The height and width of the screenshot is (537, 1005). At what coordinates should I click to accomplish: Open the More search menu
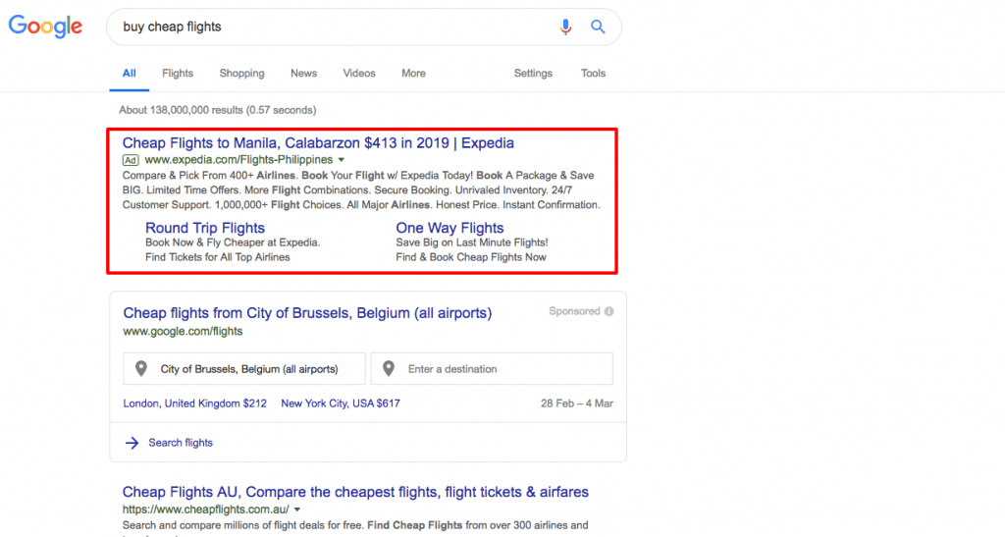click(x=413, y=73)
